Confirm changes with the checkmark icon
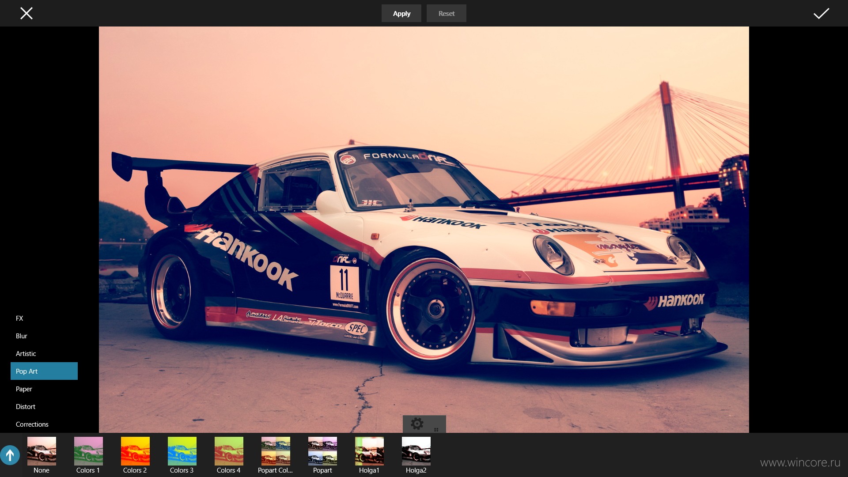 [821, 13]
